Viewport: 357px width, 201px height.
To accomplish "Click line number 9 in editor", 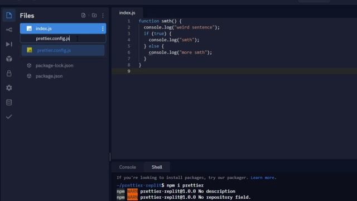I will [x=129, y=71].
